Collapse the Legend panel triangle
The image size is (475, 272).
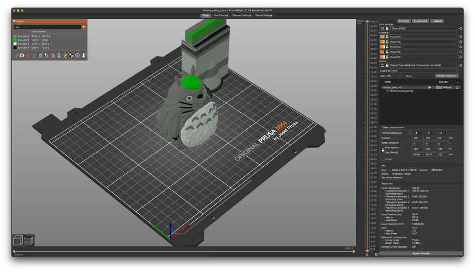pyautogui.click(x=14, y=21)
